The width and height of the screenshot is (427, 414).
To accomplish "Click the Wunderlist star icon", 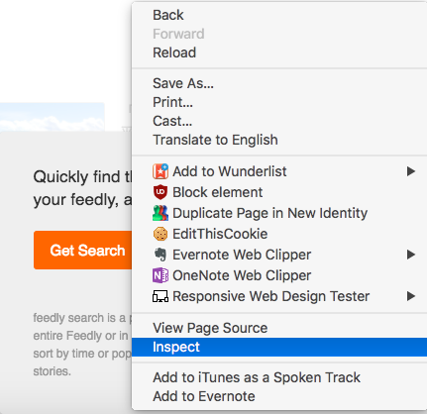I will [160, 171].
